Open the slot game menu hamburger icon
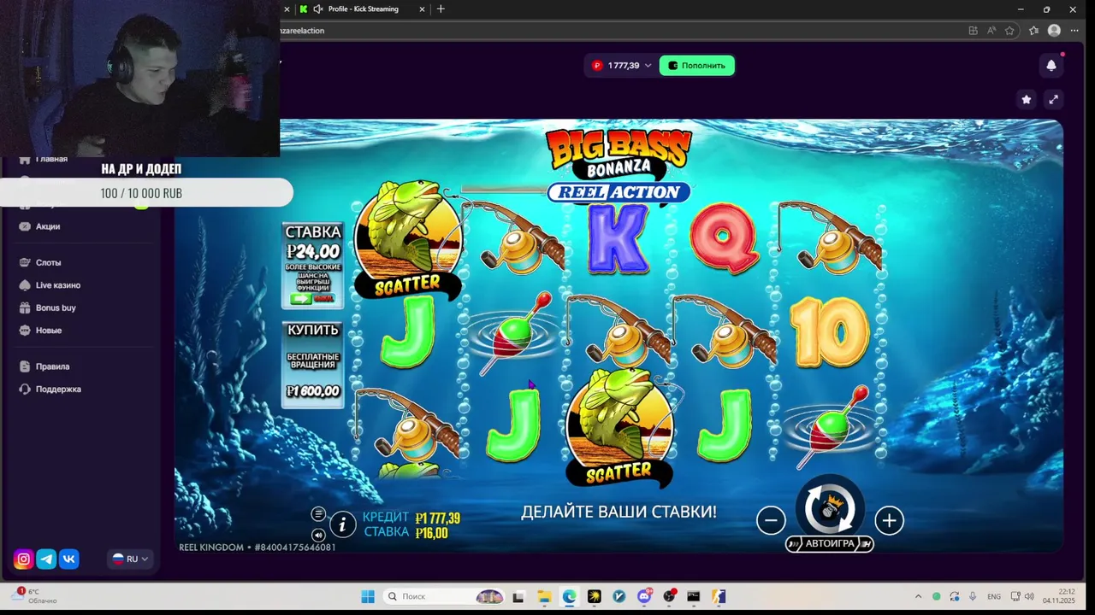1095x615 pixels. coord(318,513)
